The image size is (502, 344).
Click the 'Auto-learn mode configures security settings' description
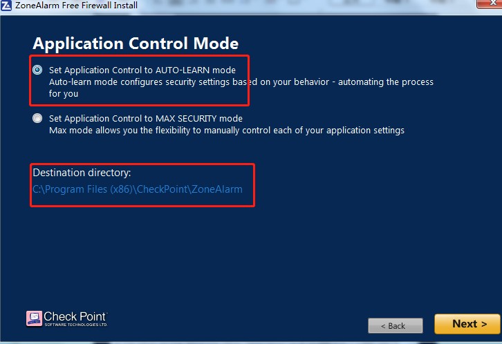point(241,88)
